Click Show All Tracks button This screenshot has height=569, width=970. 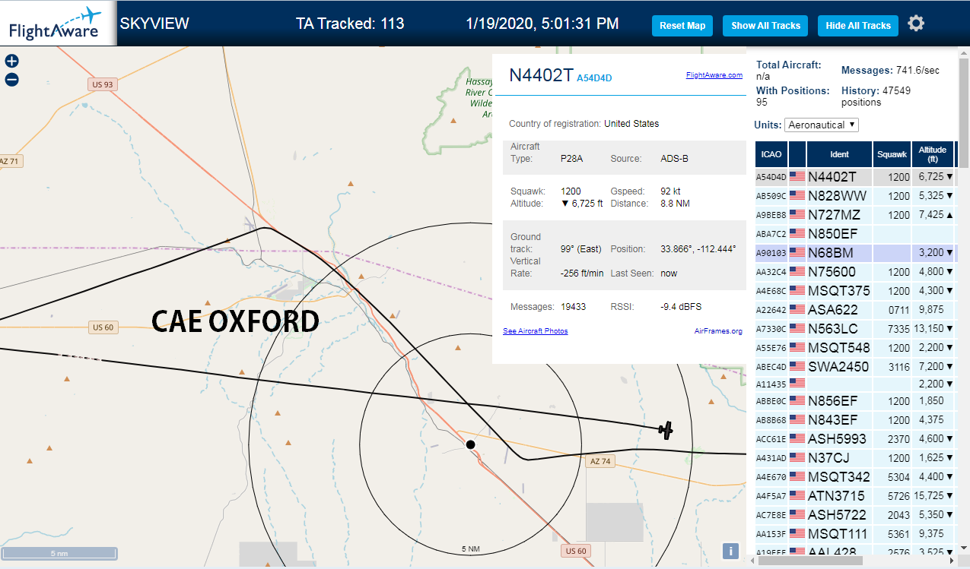coord(765,25)
